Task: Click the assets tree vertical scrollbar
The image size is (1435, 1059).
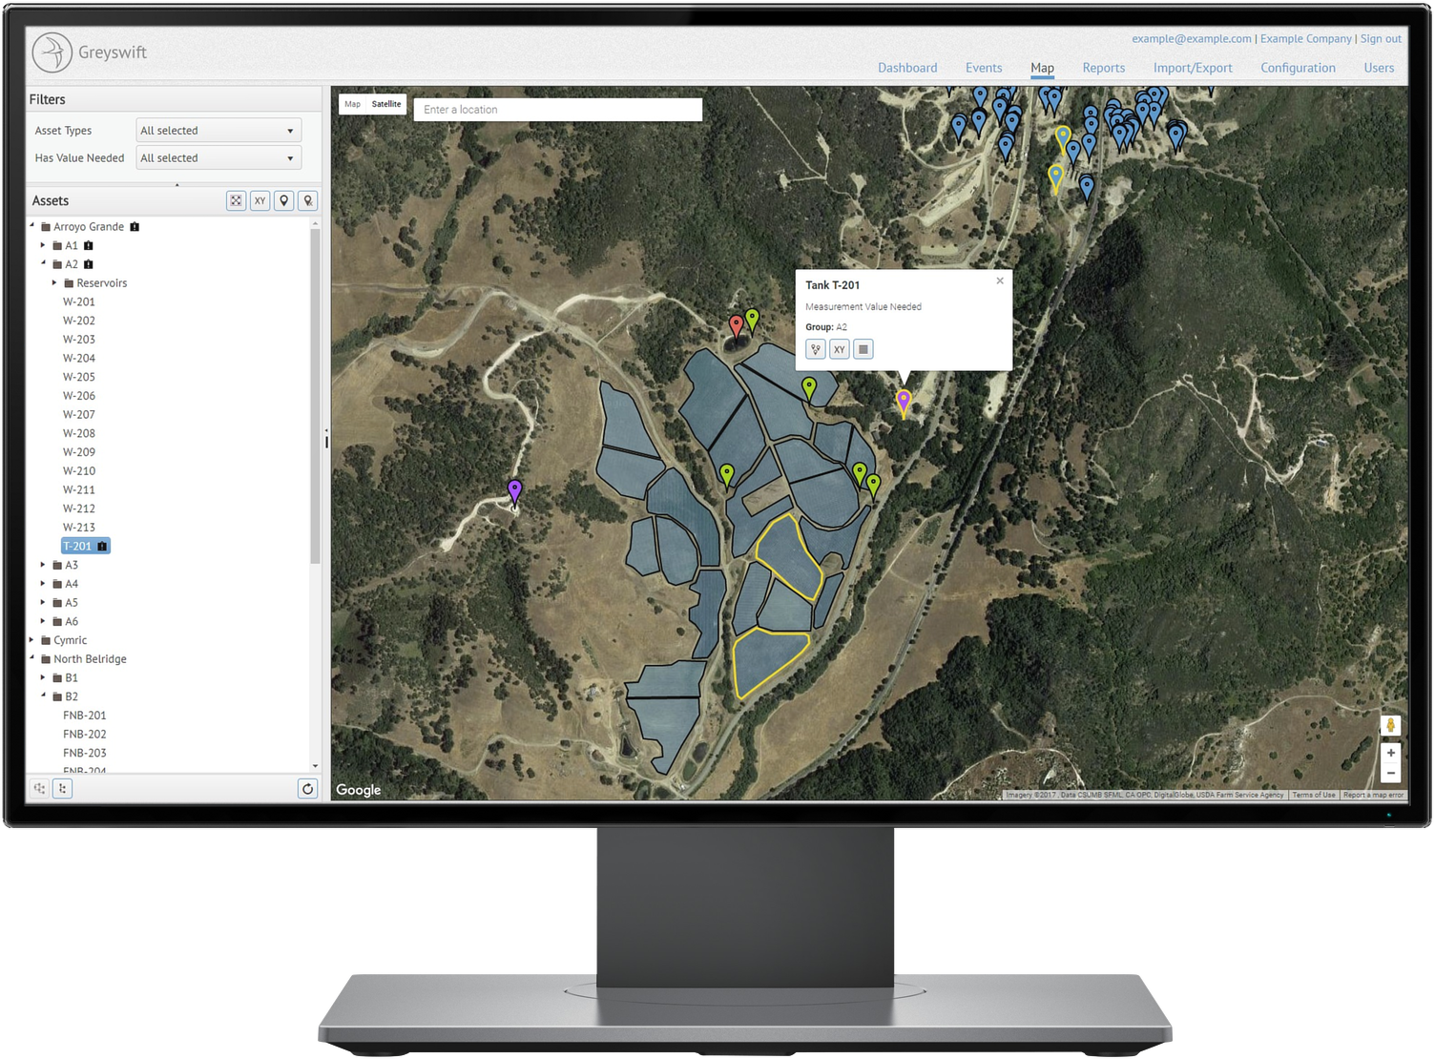Action: pyautogui.click(x=315, y=396)
